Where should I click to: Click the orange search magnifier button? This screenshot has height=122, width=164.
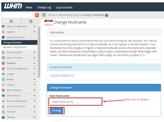pyautogui.click(x=37, y=15)
